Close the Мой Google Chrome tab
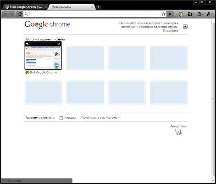The image size is (216, 184). pyautogui.click(x=46, y=7)
